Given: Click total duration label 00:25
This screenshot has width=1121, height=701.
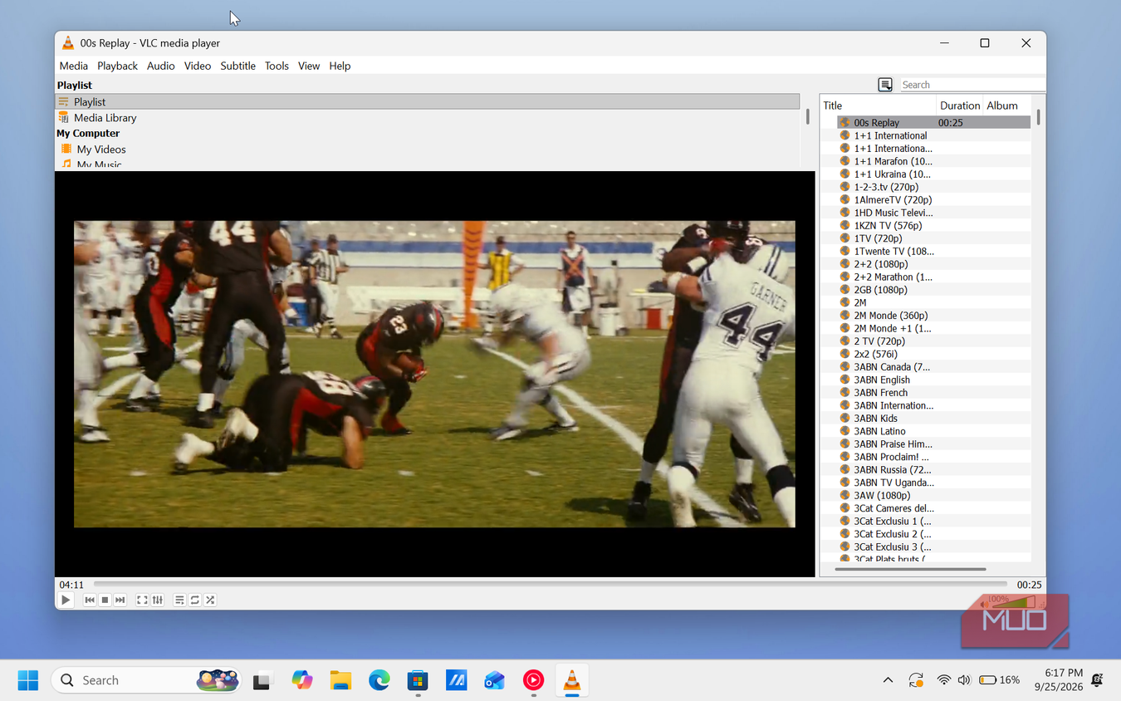Looking at the screenshot, I should [1029, 585].
